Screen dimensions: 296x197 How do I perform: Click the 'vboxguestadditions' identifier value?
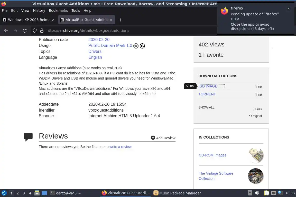(x=106, y=110)
